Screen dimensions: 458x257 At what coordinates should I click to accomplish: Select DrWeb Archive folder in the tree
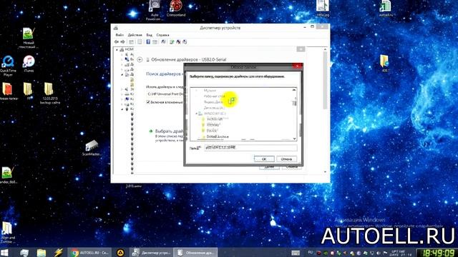[x=218, y=136]
